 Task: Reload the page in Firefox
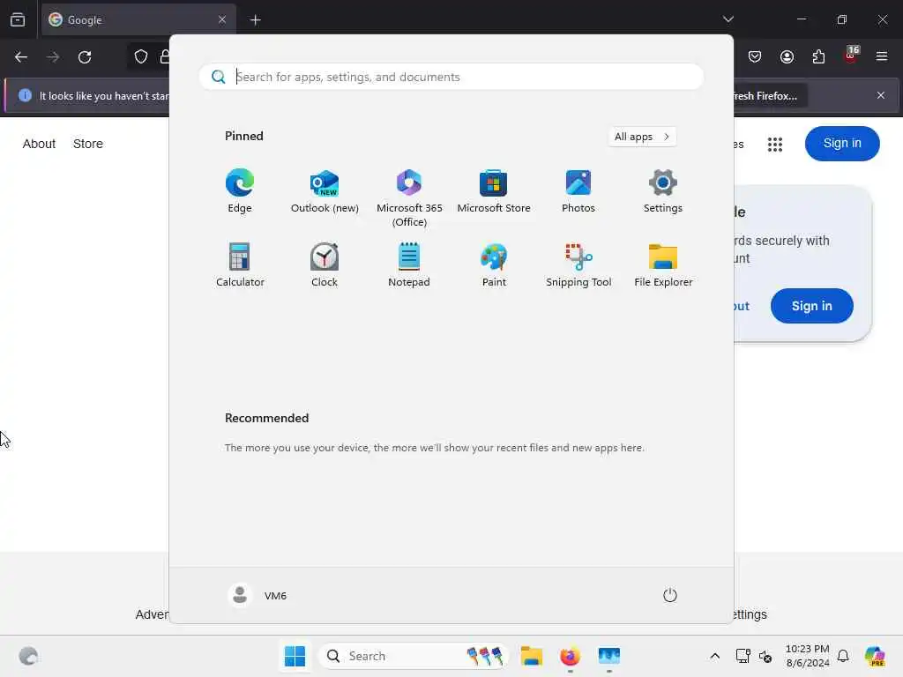coord(85,57)
